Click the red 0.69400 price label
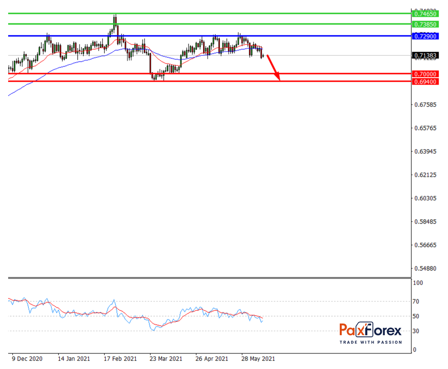 coord(425,82)
